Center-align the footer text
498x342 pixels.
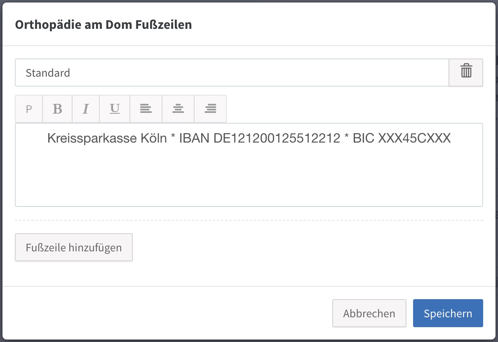[x=178, y=109]
